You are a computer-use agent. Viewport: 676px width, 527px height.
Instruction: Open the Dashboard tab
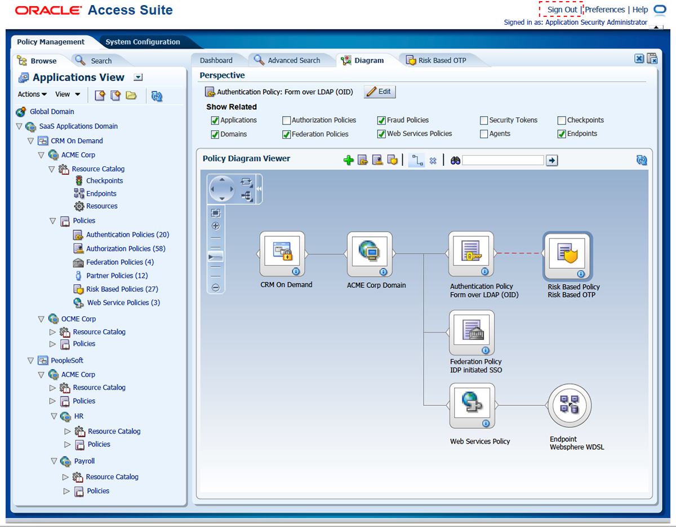[x=216, y=60]
